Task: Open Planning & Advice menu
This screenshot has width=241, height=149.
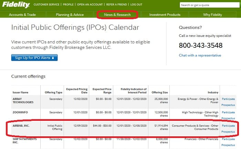Action: 70,15
